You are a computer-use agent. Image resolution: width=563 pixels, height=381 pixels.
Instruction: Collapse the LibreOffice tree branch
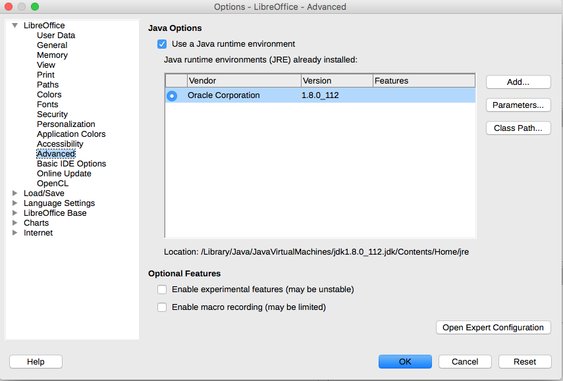(x=14, y=25)
